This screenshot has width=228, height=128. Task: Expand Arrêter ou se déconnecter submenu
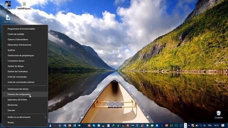point(25,117)
